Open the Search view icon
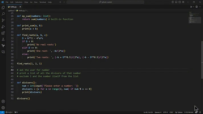The height and width of the screenshot is (114, 203). (3, 14)
